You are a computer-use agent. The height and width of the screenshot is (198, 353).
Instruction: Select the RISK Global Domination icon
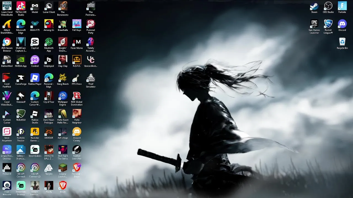[77, 98]
